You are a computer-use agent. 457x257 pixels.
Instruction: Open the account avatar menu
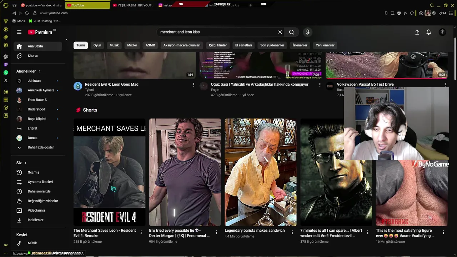[x=442, y=32]
